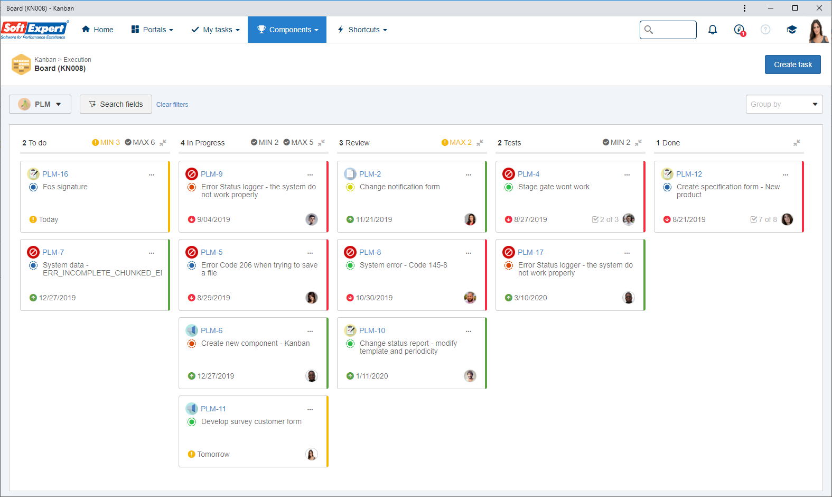
Task: Open the PLM-8 card options menu
Action: (x=469, y=253)
